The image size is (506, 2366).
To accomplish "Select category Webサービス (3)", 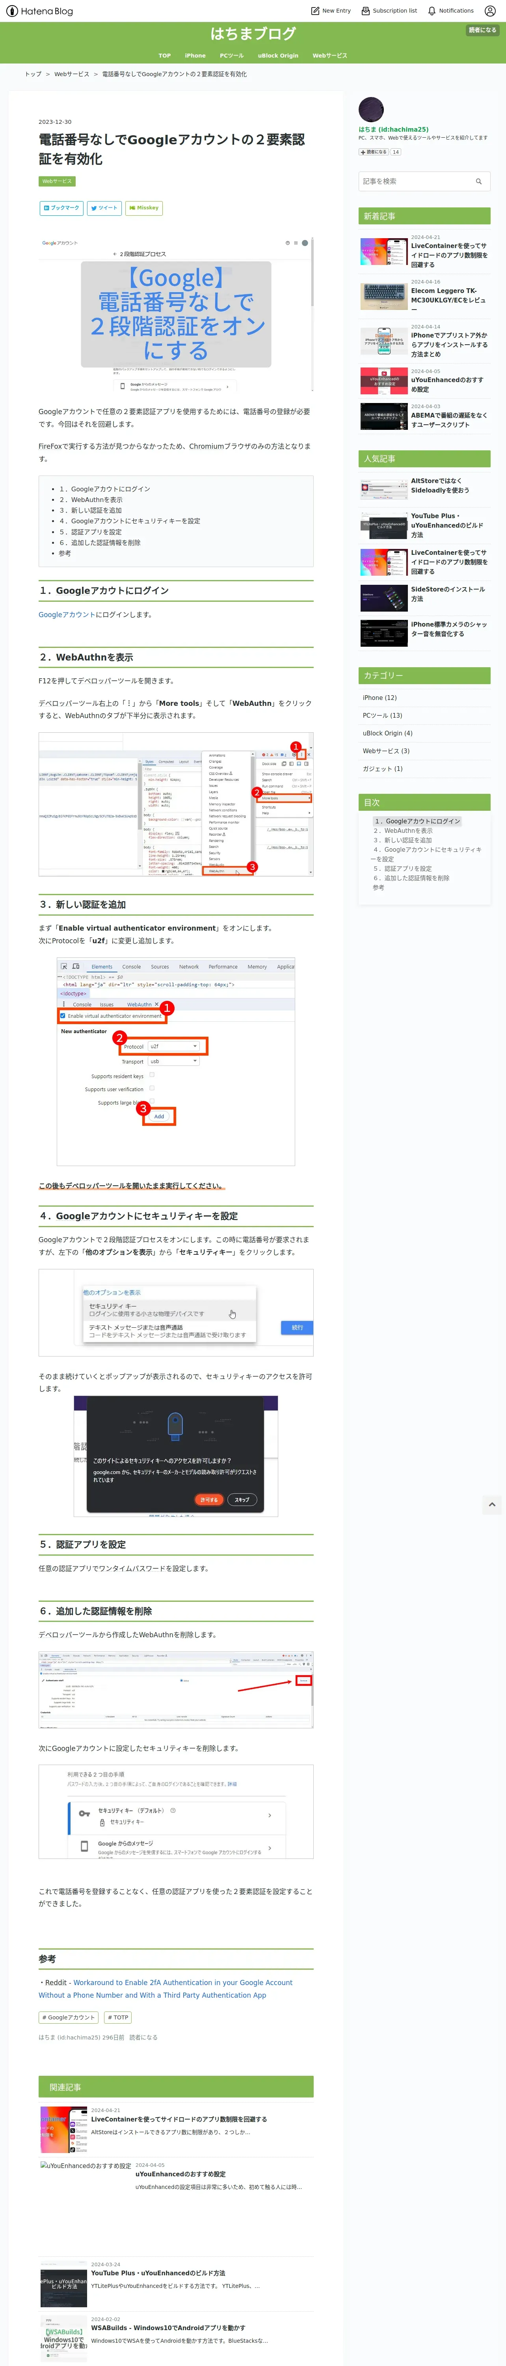I will pos(387,750).
